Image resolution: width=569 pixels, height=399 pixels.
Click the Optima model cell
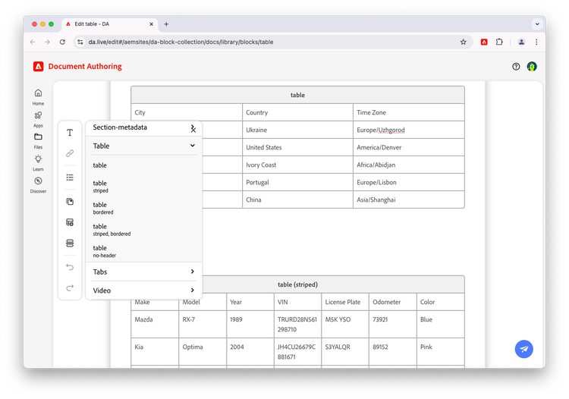203,352
